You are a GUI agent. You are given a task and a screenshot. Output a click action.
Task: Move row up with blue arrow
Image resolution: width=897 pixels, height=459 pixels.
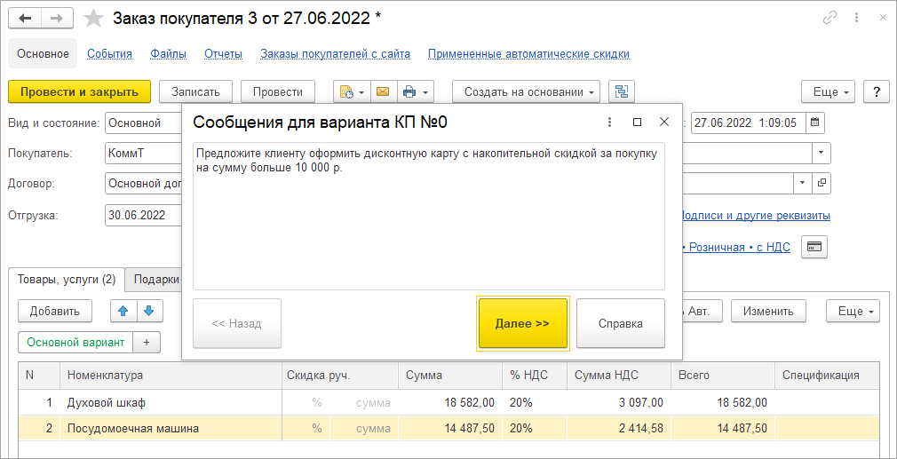click(x=123, y=311)
